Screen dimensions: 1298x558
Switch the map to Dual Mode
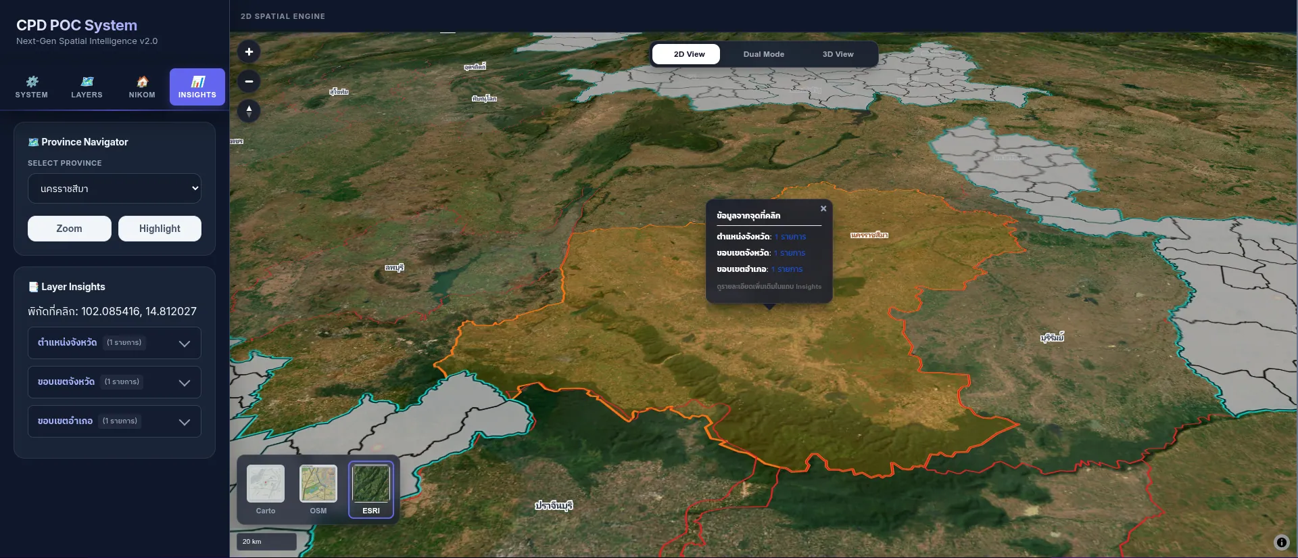click(x=764, y=54)
